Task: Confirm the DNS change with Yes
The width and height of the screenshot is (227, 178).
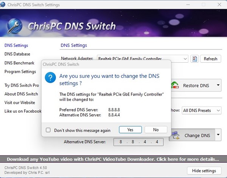Action: point(130,130)
